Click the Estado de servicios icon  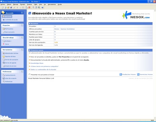(4, 66)
